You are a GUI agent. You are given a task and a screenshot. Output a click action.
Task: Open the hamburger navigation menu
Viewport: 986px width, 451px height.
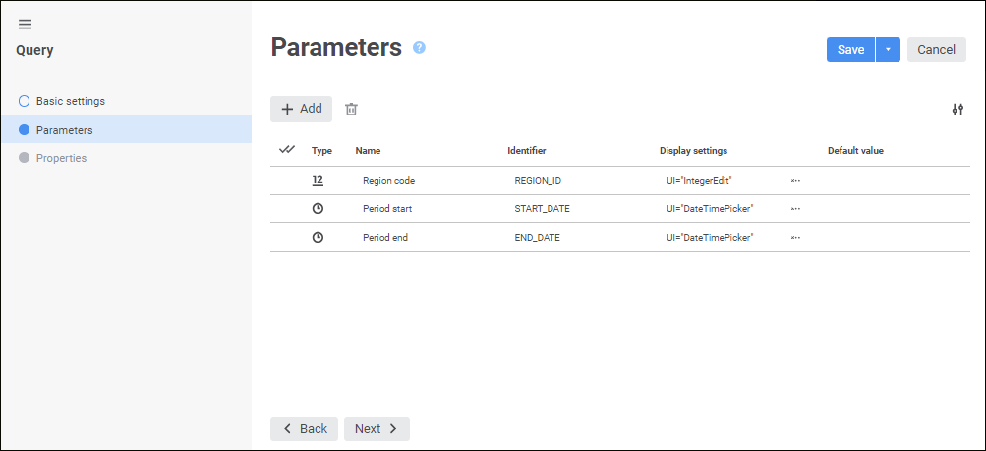[x=25, y=25]
